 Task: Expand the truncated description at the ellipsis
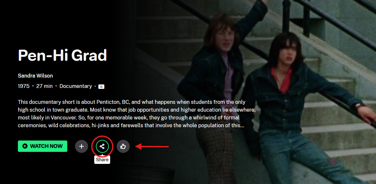[x=242, y=125]
